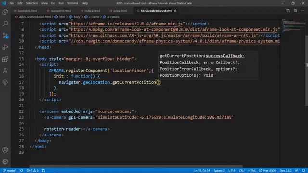Open the Selection menu
Image resolution: width=308 pixels, height=173 pixels.
click(32, 3)
